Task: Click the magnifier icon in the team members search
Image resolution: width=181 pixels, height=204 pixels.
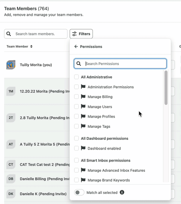Action: click(9, 34)
